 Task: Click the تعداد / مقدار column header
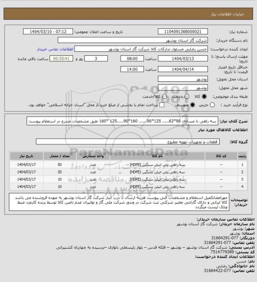click(x=60, y=156)
